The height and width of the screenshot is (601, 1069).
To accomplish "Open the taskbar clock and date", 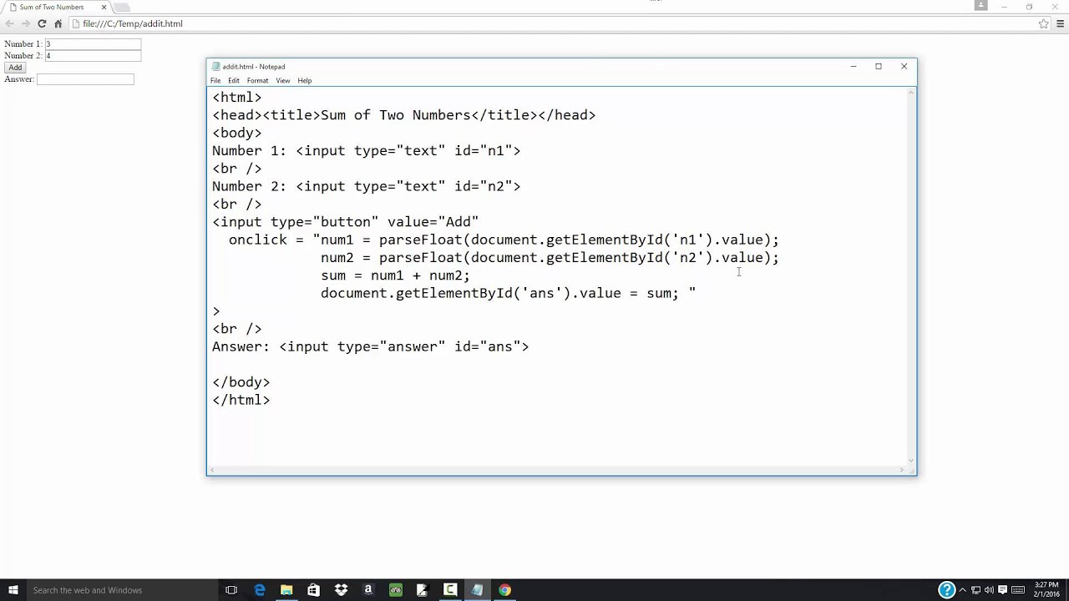I will 1046,590.
